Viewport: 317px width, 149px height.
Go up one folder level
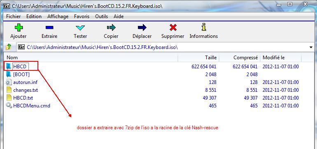[9, 47]
